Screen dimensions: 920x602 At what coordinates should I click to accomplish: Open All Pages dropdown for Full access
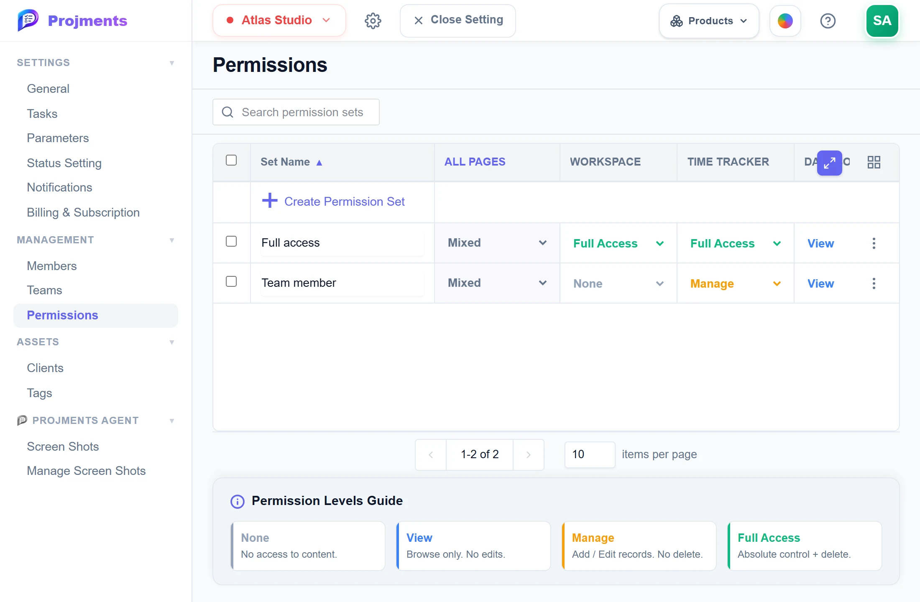pyautogui.click(x=497, y=243)
